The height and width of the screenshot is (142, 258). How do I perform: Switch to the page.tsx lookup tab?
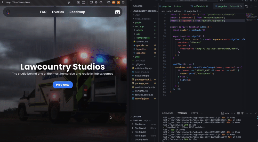(171, 6)
